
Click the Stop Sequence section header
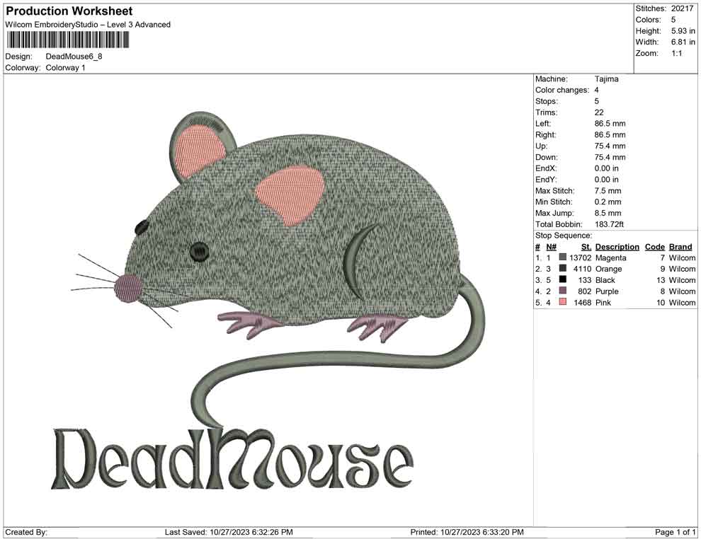pos(564,235)
